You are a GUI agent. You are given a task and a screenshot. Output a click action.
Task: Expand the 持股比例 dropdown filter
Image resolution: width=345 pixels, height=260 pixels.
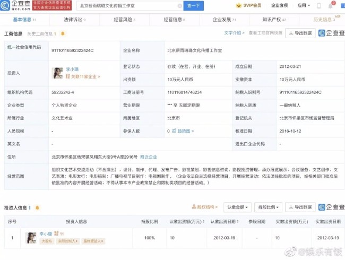(268, 207)
